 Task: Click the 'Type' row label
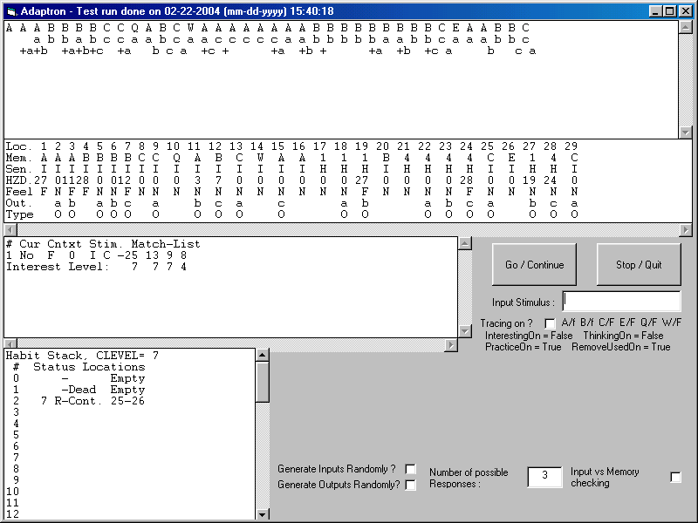(19, 214)
